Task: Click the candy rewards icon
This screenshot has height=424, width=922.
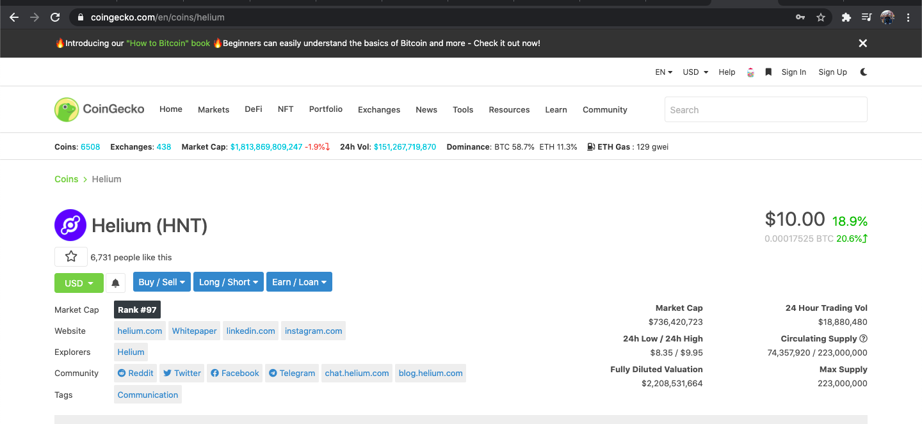Action: pyautogui.click(x=751, y=72)
